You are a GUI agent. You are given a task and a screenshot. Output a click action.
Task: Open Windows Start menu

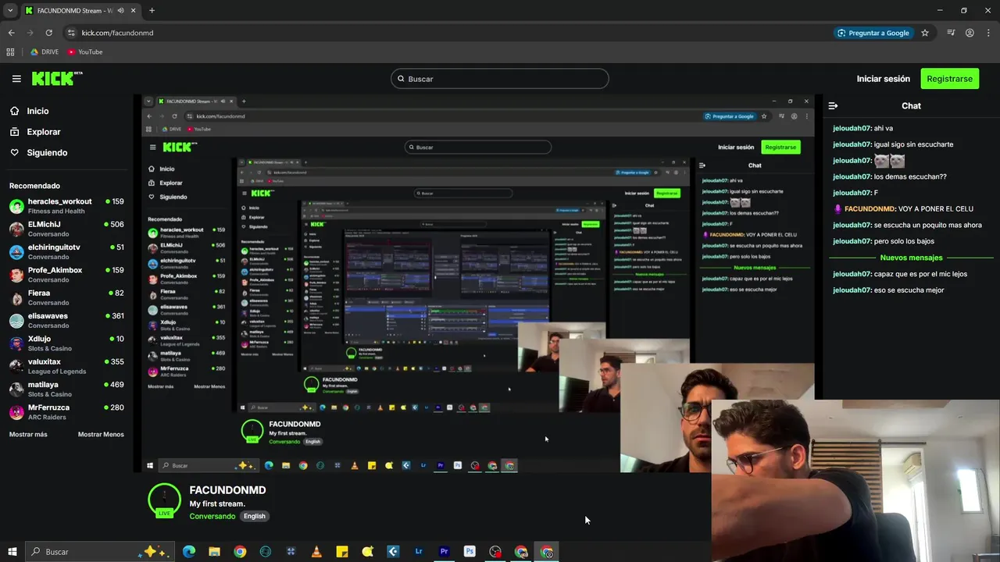pyautogui.click(x=12, y=552)
